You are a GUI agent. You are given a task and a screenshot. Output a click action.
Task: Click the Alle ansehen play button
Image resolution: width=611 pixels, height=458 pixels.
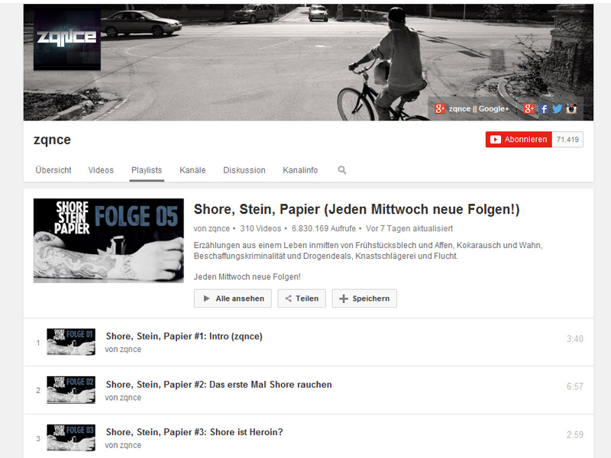pos(233,298)
